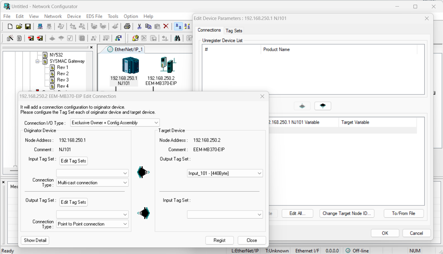Click the Off-line status bar indicator

[357, 251]
